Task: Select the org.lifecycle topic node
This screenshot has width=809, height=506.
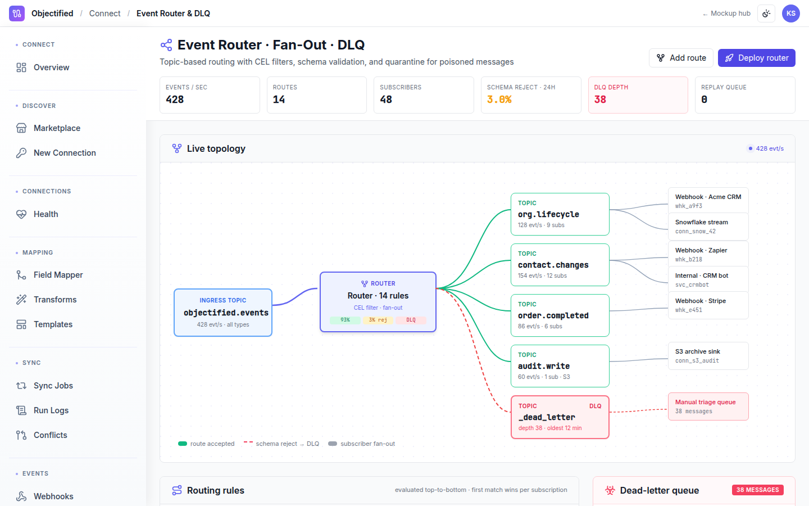Action: (560, 214)
